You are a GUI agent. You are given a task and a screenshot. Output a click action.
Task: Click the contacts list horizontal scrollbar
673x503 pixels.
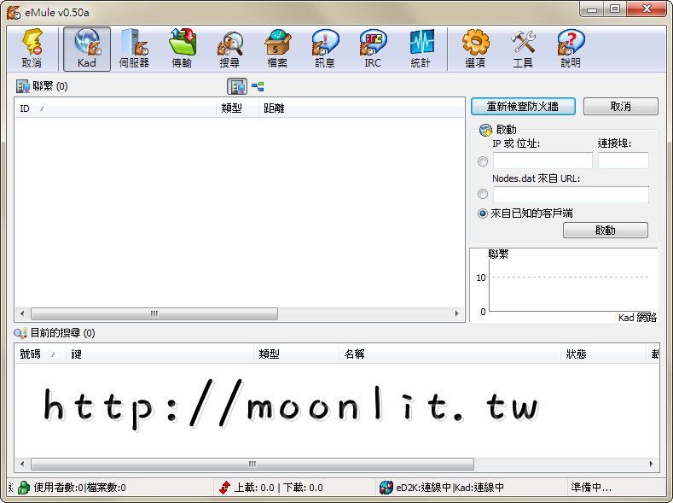pos(154,313)
